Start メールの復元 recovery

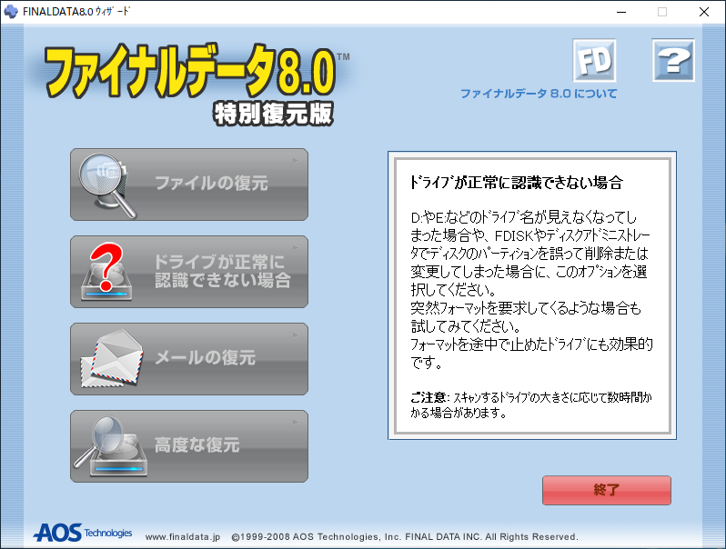[x=189, y=359]
